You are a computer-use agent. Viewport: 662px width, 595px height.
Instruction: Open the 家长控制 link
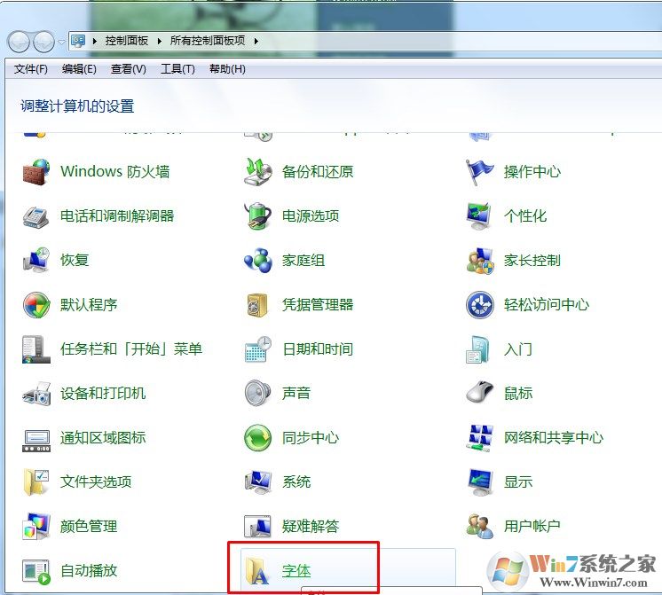pos(532,261)
